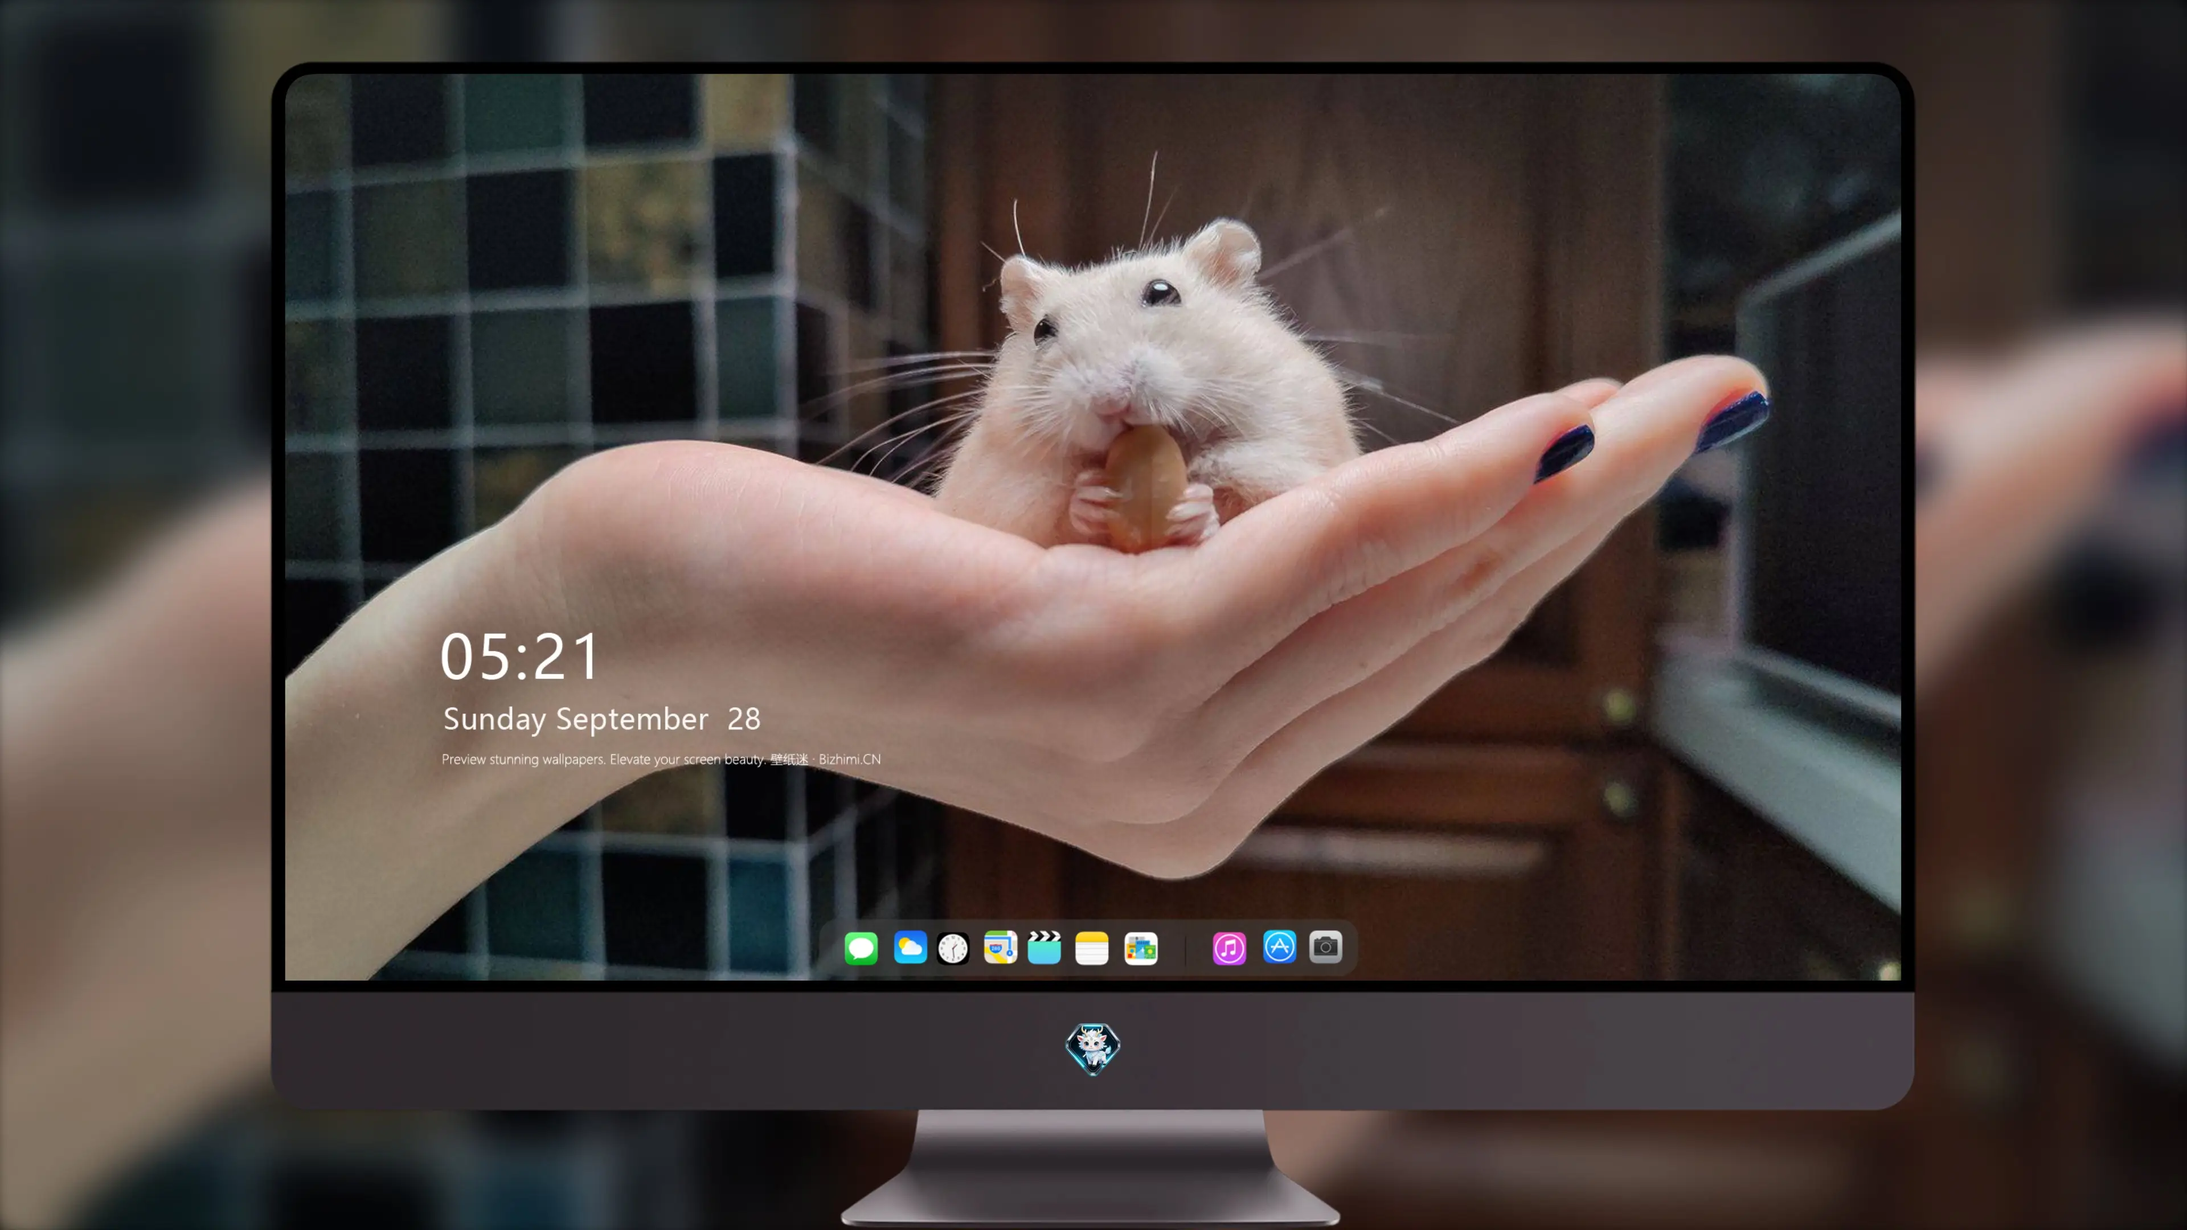The width and height of the screenshot is (2187, 1230).
Task: Open the blue App Store icon
Action: pos(1279,946)
